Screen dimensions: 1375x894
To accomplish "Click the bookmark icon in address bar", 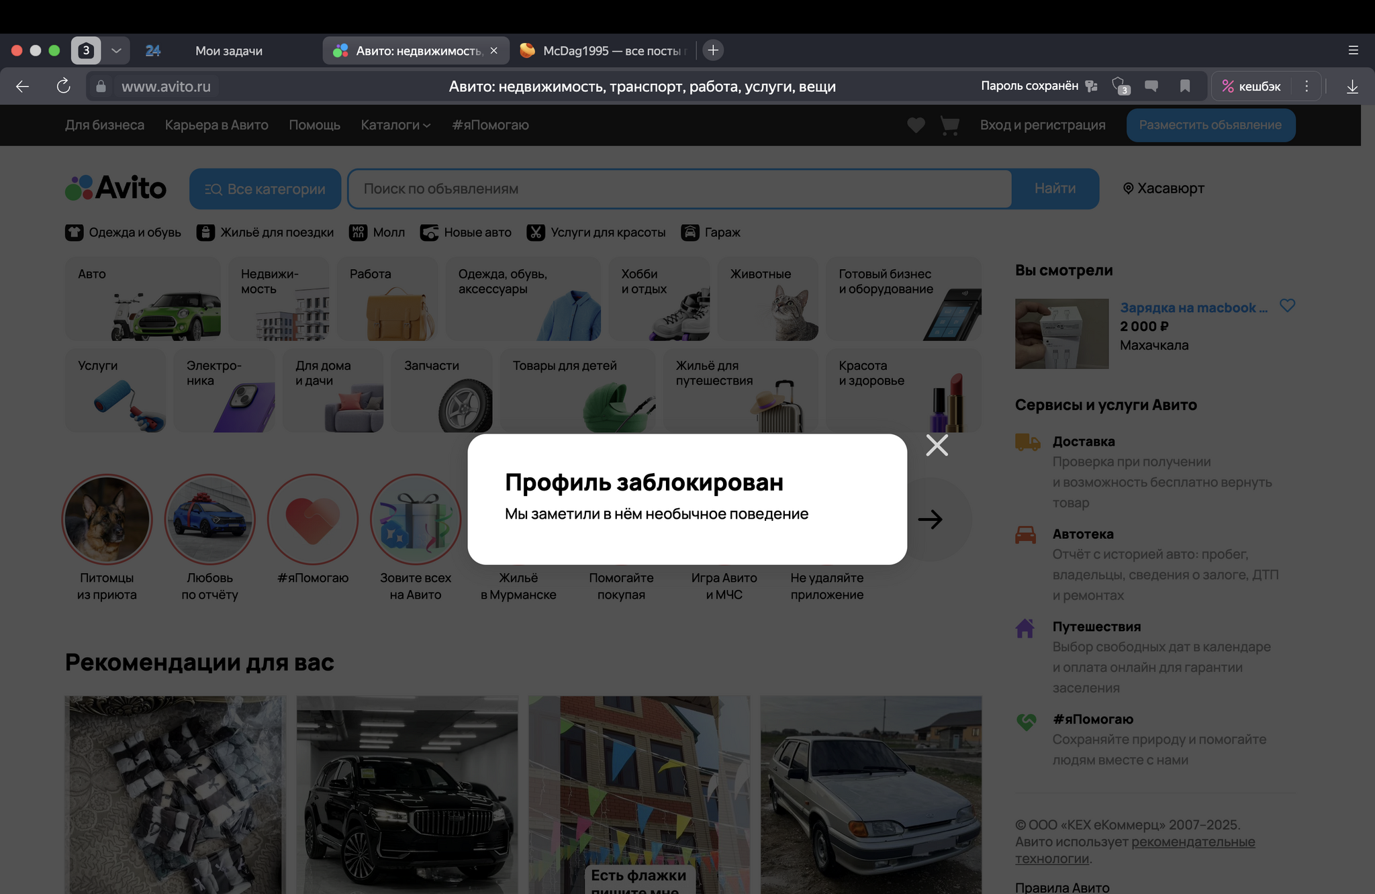I will [x=1185, y=86].
